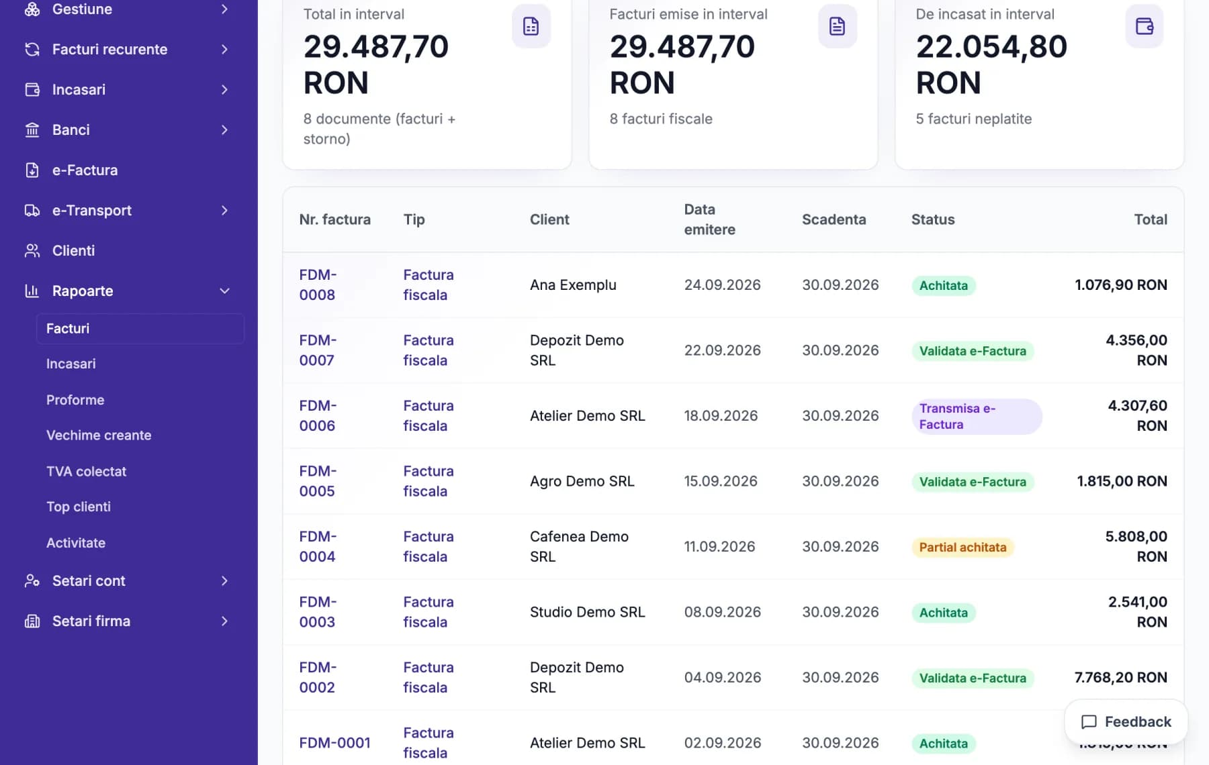Click the Data emitere column header
1209x765 pixels.
pyautogui.click(x=709, y=219)
